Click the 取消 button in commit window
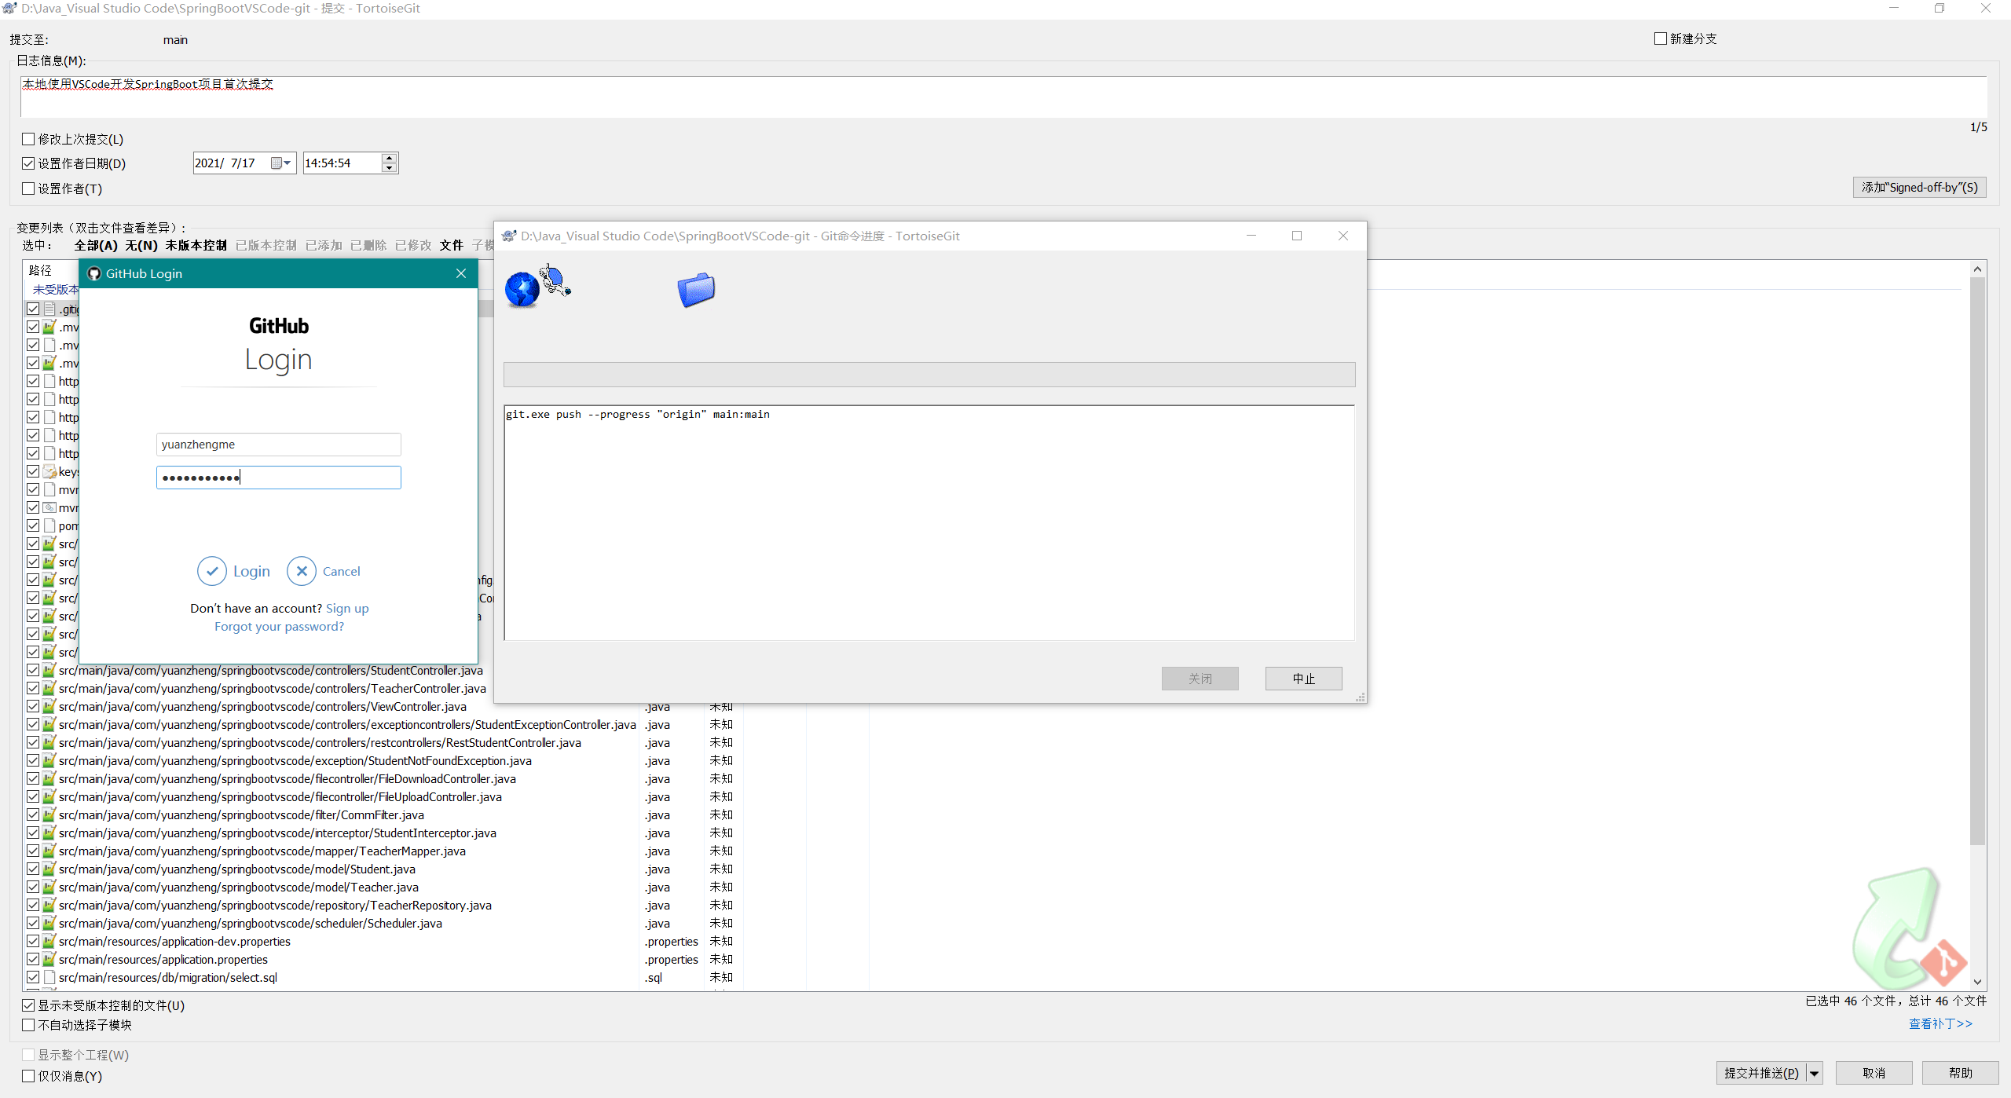2011x1098 pixels. (x=1874, y=1073)
